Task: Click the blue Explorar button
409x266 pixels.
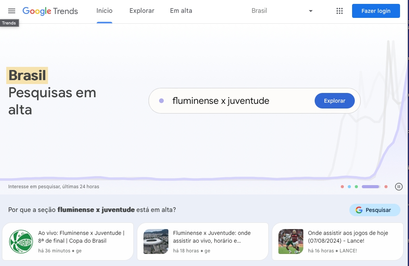Action: pos(335,101)
